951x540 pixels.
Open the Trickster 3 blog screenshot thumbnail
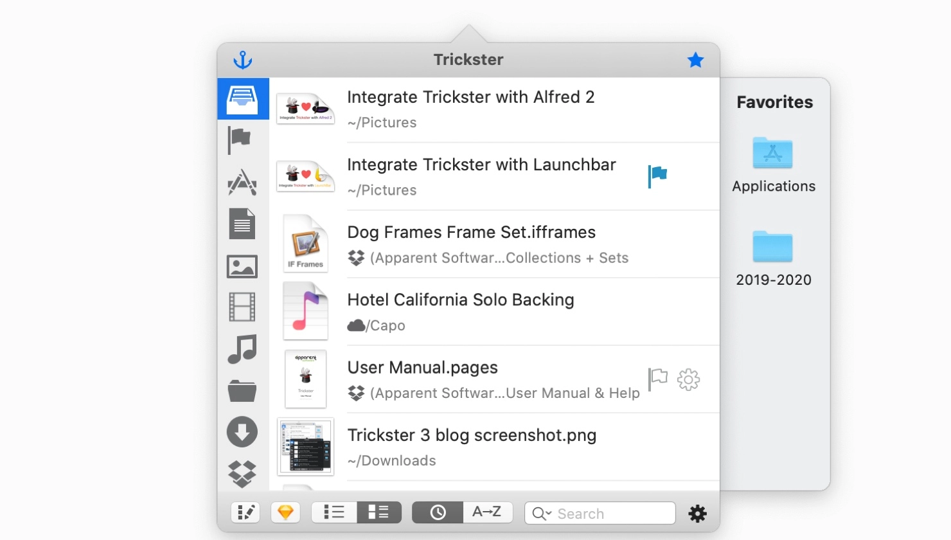pos(306,447)
